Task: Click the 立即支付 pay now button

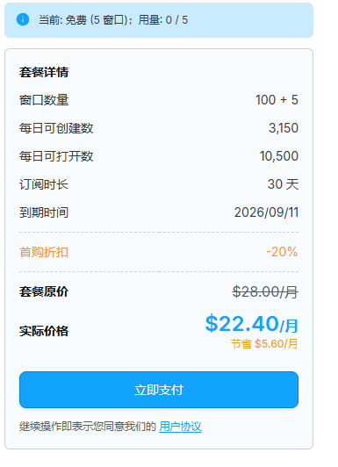Action: [159, 390]
